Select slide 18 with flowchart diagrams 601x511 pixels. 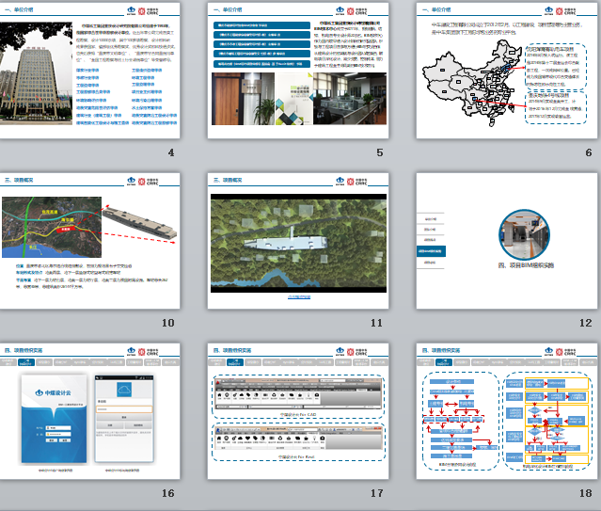pos(505,413)
